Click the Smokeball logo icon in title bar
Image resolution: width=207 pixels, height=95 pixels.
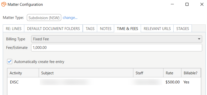point(4,4)
